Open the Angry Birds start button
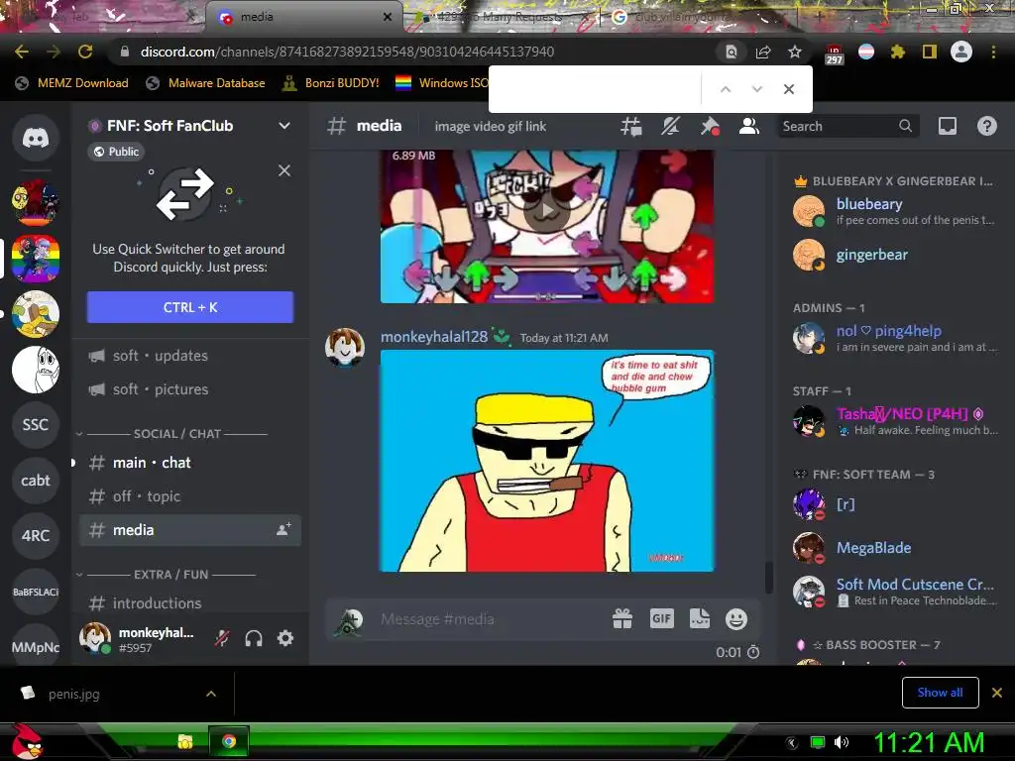This screenshot has width=1015, height=761. (x=26, y=741)
